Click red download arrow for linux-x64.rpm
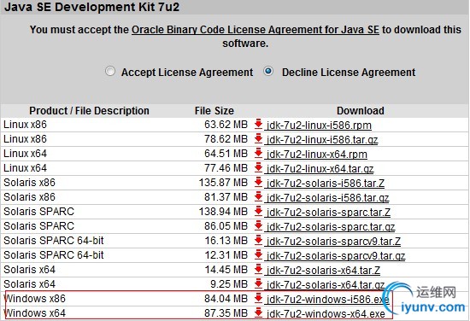The width and height of the screenshot is (470, 321). (258, 153)
